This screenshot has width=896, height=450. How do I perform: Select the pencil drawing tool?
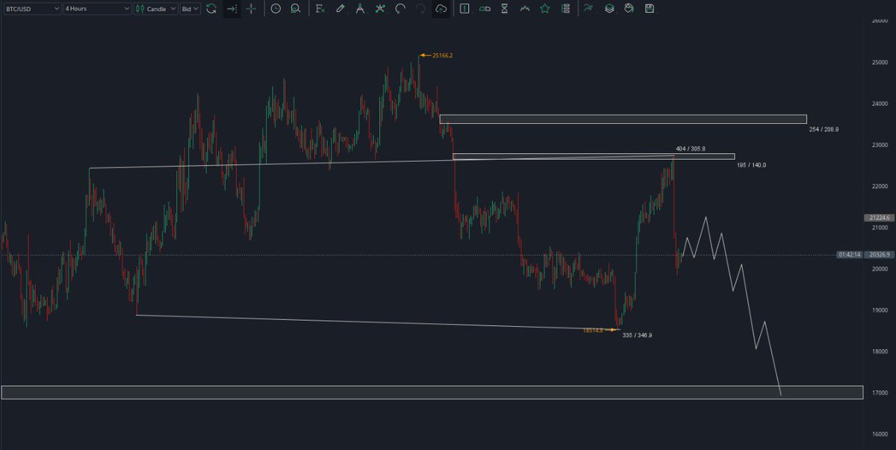click(x=340, y=9)
